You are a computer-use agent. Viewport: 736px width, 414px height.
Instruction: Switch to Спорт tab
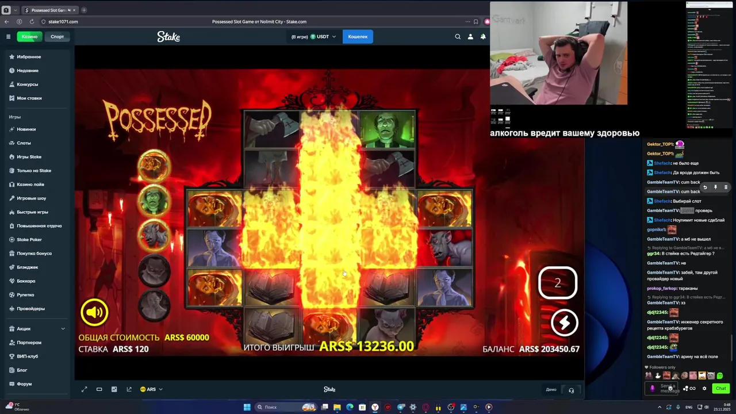click(57, 37)
